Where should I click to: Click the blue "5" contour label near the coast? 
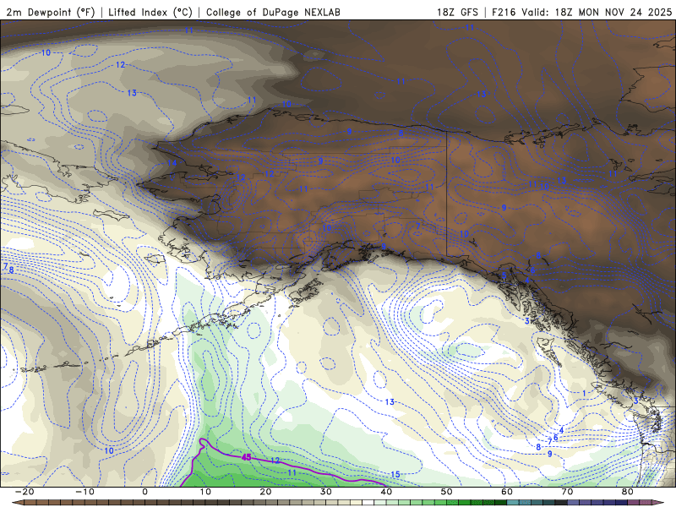(504, 275)
